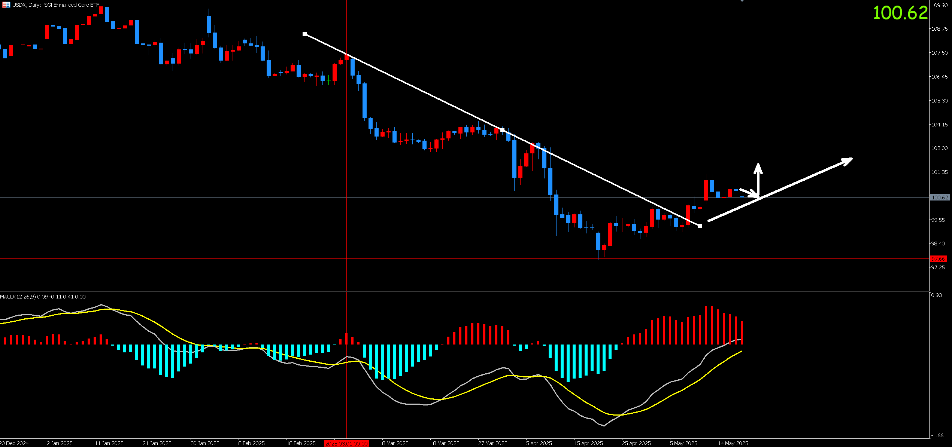This screenshot has width=952, height=447.
Task: Click the long rising arrow's arrowhead
Action: (847, 161)
